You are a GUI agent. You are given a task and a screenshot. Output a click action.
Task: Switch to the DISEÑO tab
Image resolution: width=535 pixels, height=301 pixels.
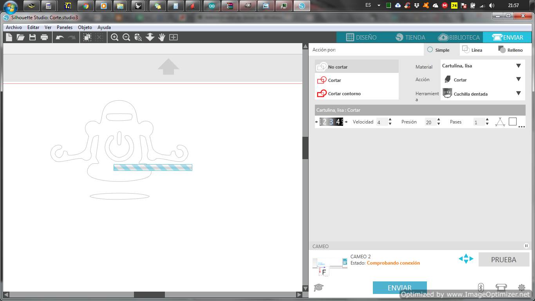pos(361,37)
